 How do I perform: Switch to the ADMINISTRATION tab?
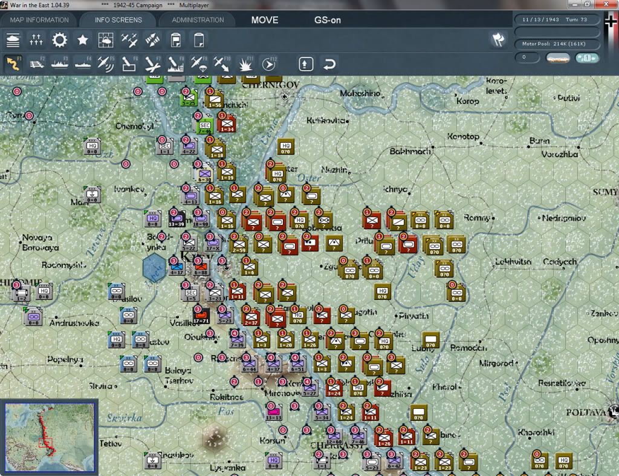(198, 20)
